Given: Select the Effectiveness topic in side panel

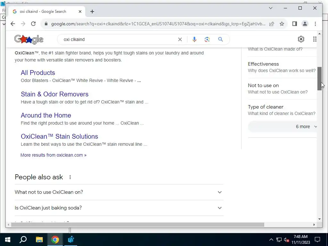Looking at the screenshot, I should tap(282, 67).
